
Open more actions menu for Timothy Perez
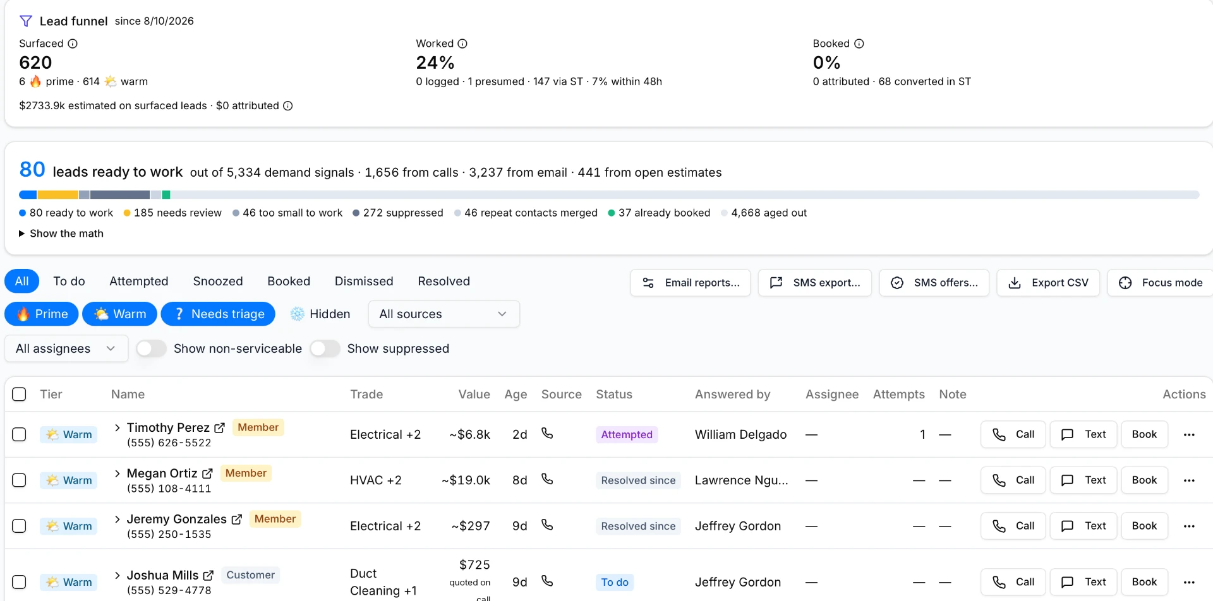tap(1189, 434)
